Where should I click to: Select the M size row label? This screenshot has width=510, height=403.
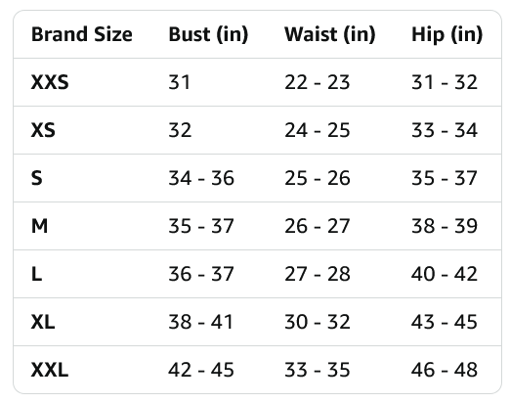click(39, 226)
